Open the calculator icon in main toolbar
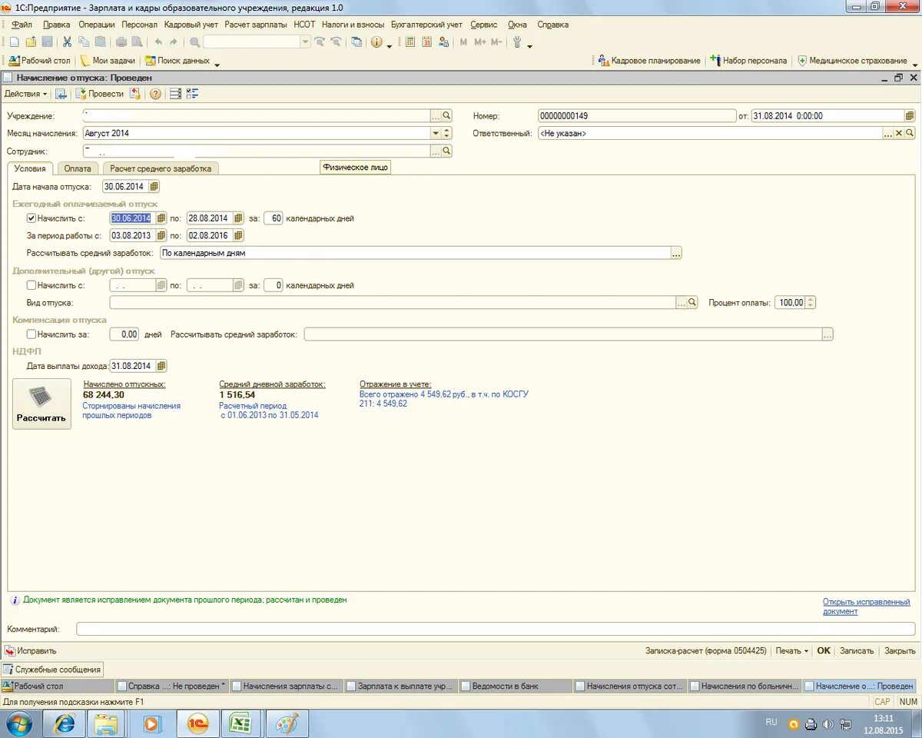The image size is (922, 738). pyautogui.click(x=410, y=42)
